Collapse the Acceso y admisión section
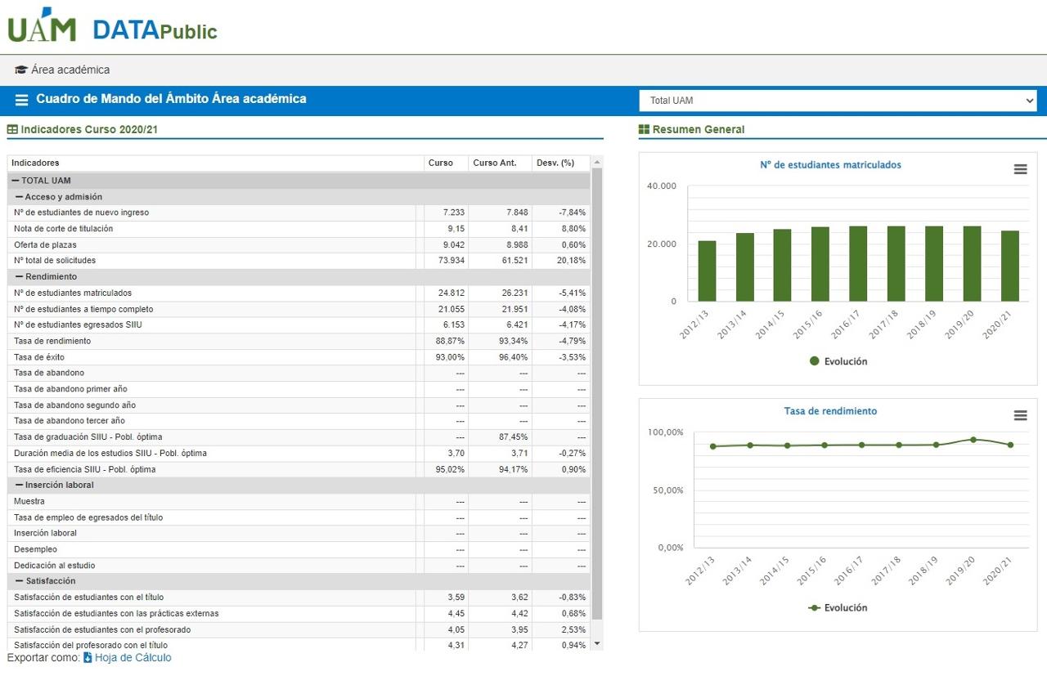Screen dimensions: 1047x676 [x=20, y=197]
